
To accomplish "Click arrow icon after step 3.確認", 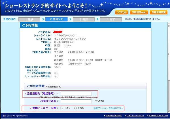I will pos(97,19).
